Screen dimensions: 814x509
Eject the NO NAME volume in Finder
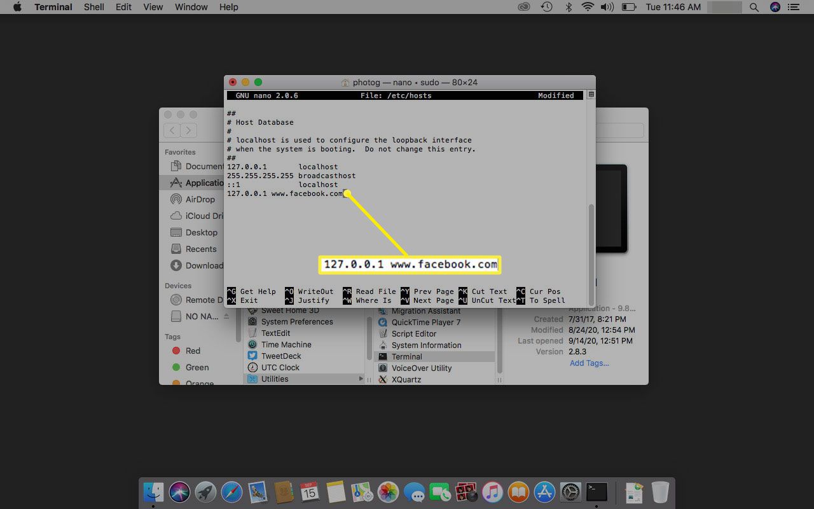(228, 317)
